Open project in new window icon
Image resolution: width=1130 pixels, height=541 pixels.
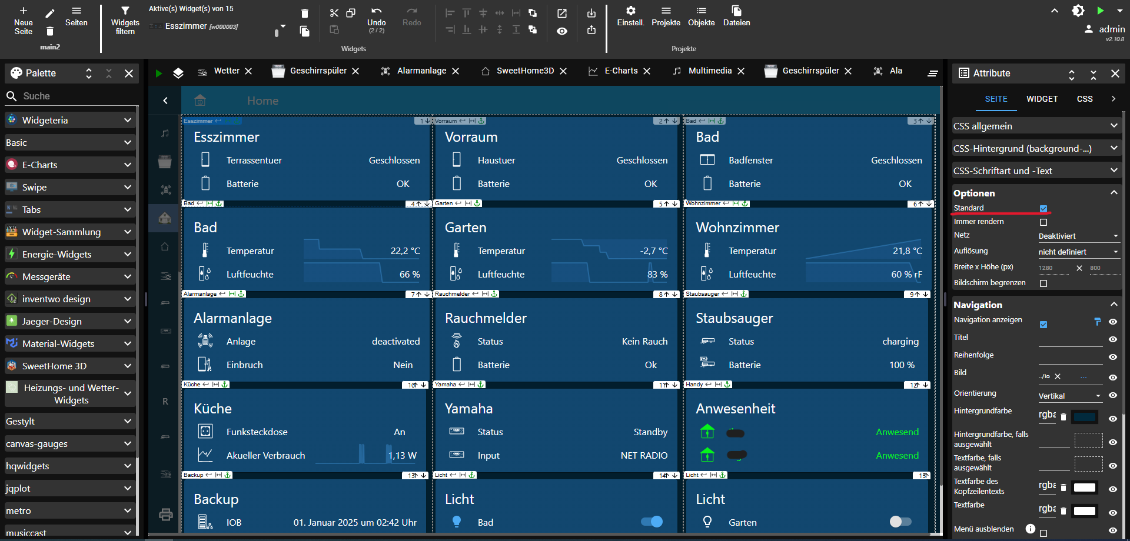pos(562,13)
